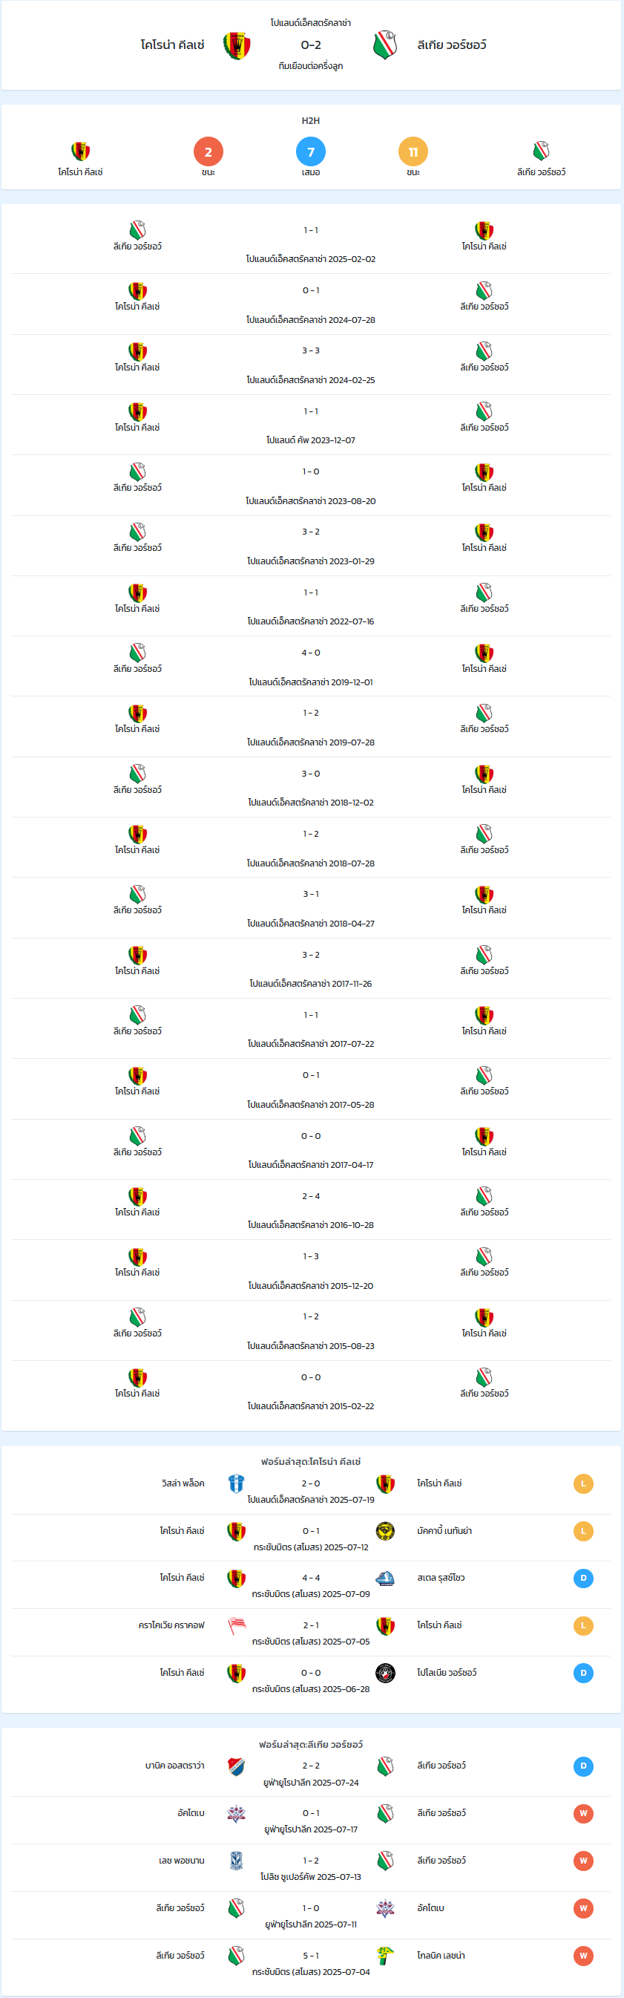Click the W badge for Lech Poznan match

pos(583,1861)
